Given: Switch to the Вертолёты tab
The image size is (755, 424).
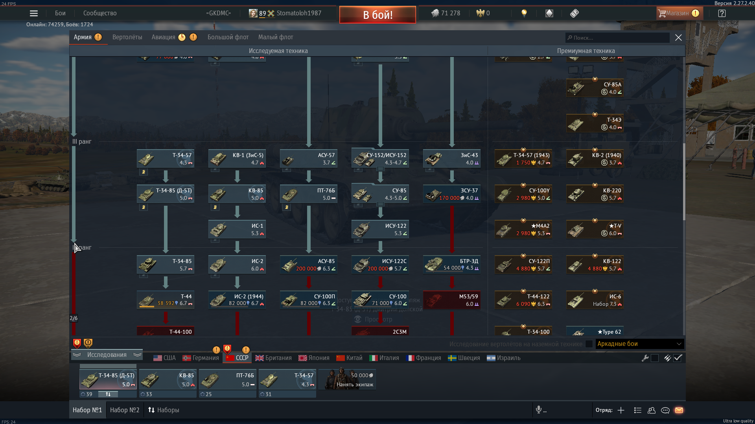Looking at the screenshot, I should click(x=127, y=37).
